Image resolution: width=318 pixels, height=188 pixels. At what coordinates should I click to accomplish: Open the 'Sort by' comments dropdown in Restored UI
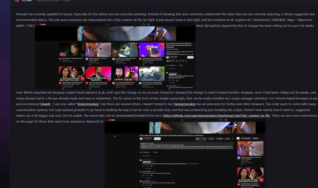pyautogui.click(x=155, y=152)
